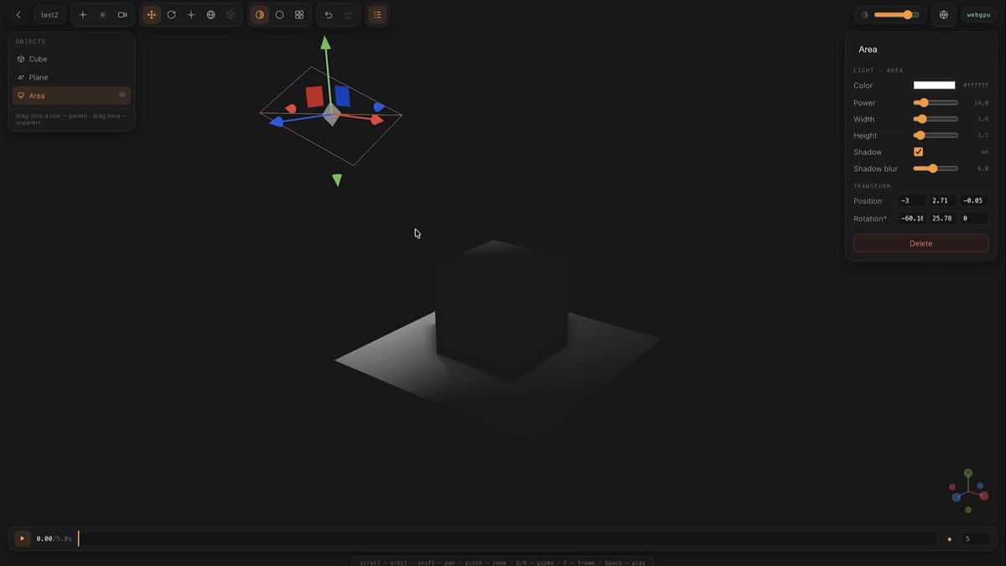
Task: Select the Plane object row
Action: click(x=71, y=77)
